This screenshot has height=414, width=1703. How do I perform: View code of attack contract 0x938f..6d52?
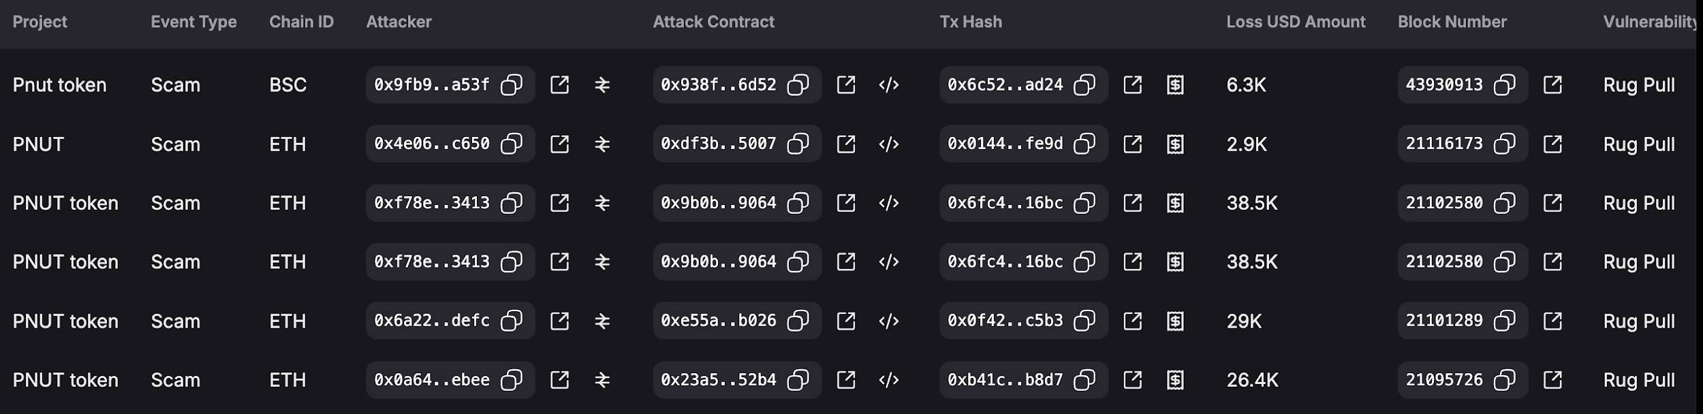click(888, 85)
